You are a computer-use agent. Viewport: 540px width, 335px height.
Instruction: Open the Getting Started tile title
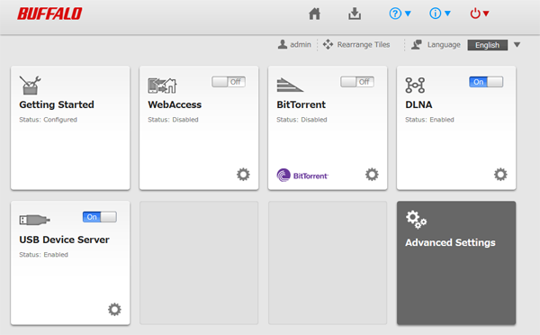(57, 104)
